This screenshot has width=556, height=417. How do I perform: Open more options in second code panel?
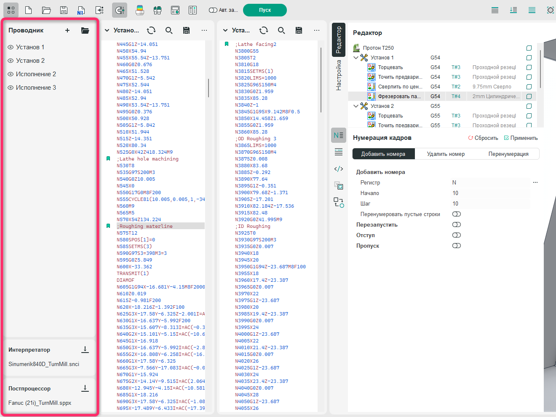(317, 30)
